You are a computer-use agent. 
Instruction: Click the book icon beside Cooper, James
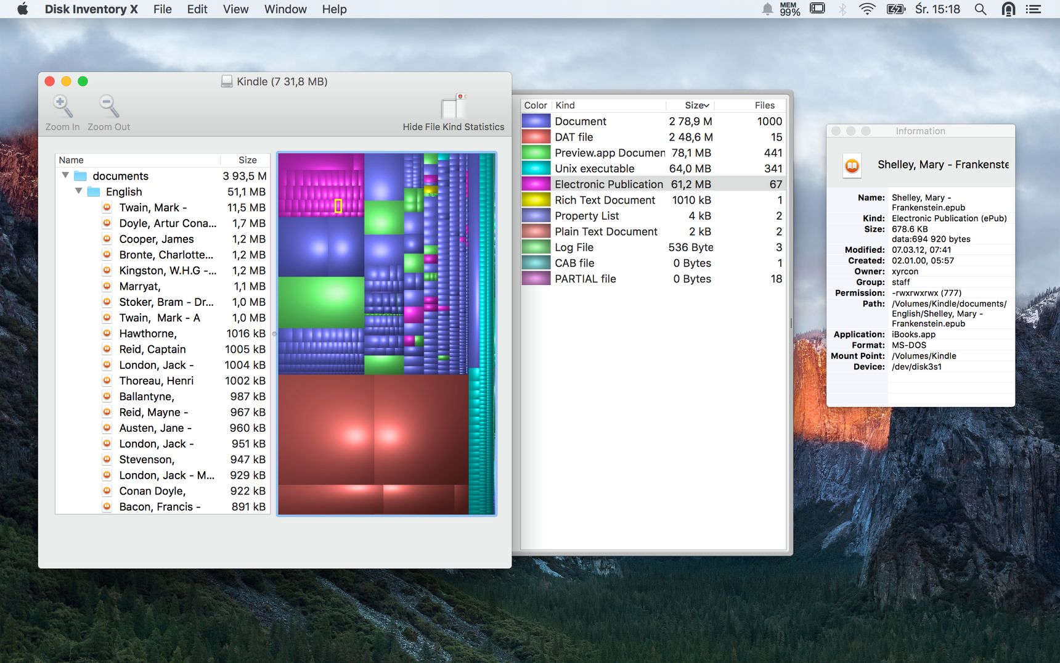[107, 239]
